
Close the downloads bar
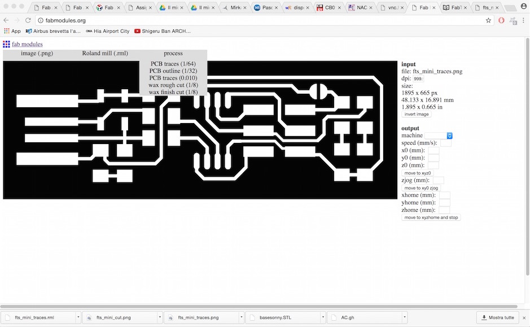pos(524,318)
